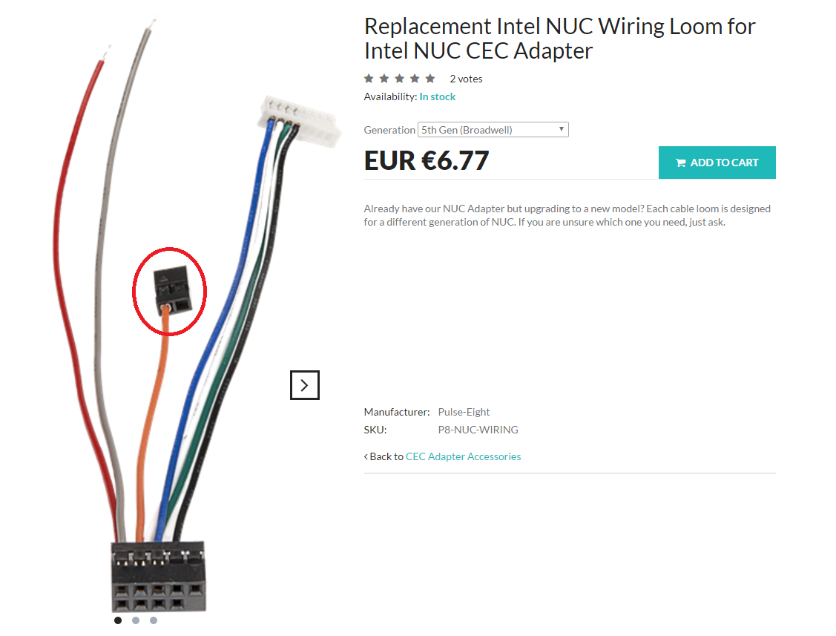Click the '2 votes' rating count
836x636 pixels.
click(466, 79)
